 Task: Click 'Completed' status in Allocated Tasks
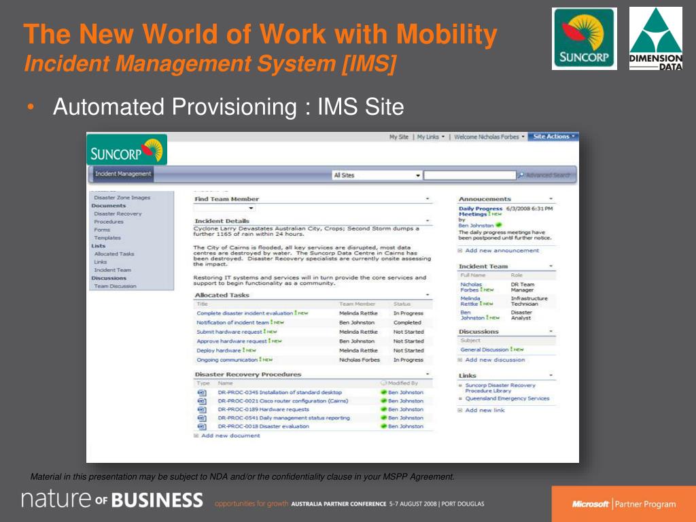[407, 323]
